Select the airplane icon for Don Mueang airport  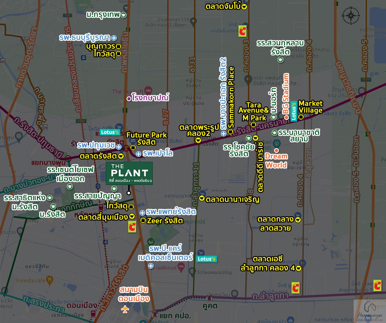(125, 309)
